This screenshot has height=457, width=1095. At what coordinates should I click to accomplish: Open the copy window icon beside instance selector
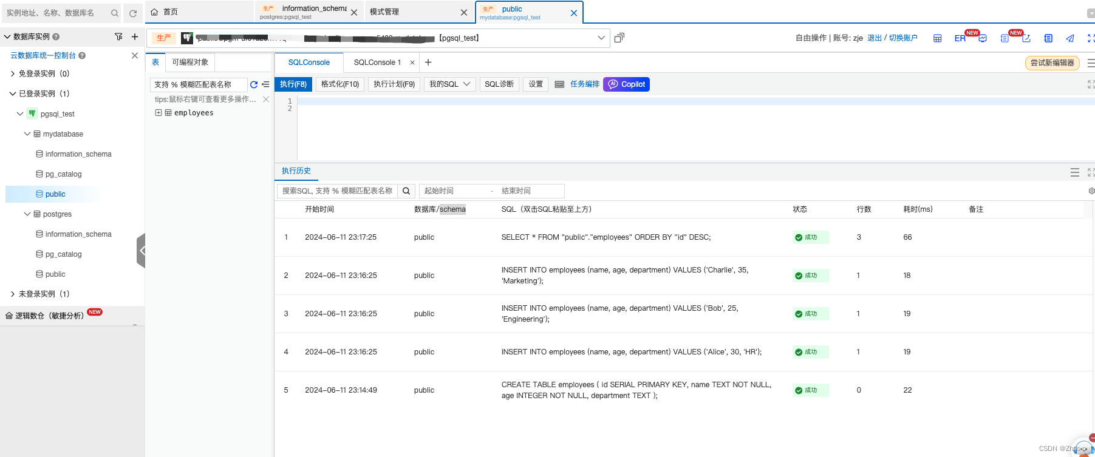click(619, 38)
